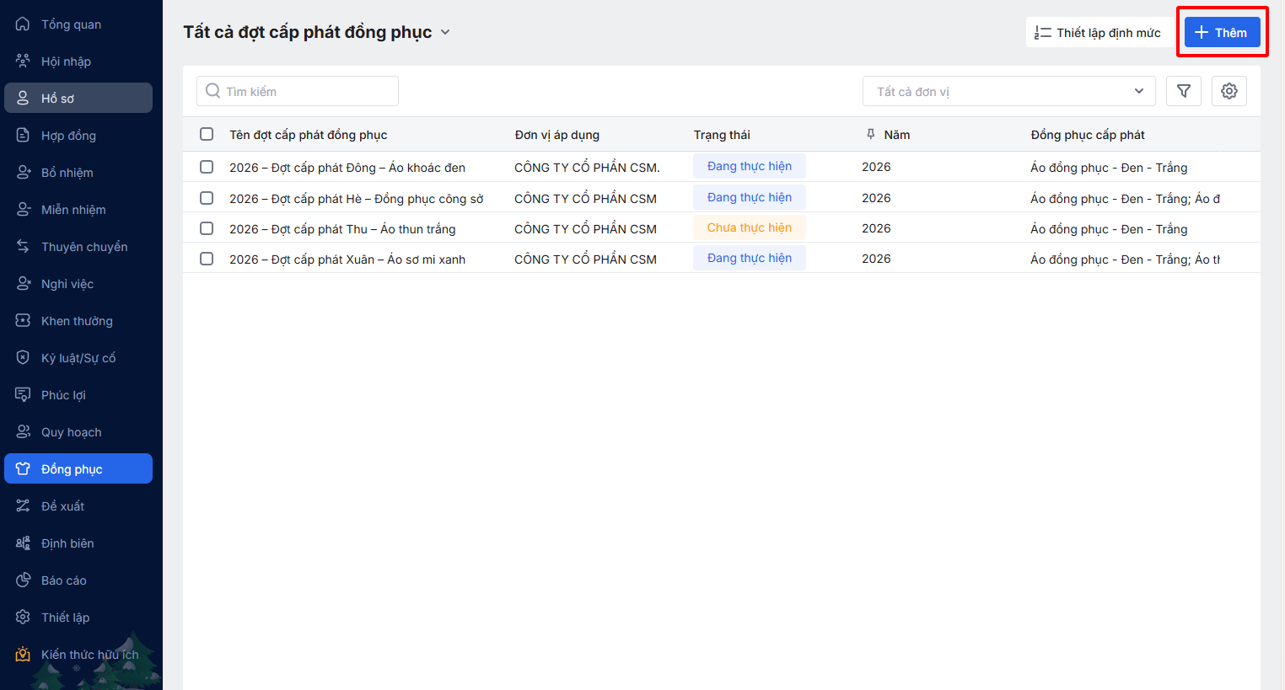Open Khen thưởng from sidebar

coord(77,321)
